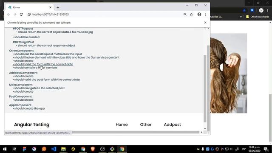Reload the Karma test page
This screenshot has width=272, height=153.
(x=21, y=14)
